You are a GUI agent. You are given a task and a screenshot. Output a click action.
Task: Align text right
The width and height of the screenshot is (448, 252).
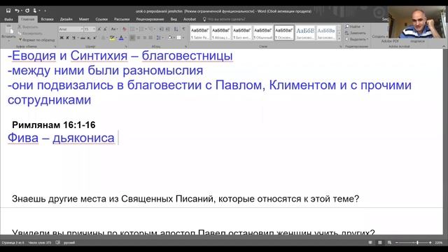click(x=145, y=38)
